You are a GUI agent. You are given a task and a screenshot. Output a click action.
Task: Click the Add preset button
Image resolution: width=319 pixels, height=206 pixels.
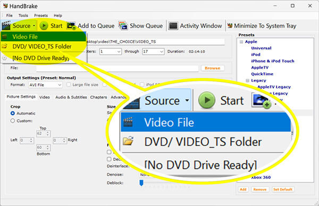point(243,190)
